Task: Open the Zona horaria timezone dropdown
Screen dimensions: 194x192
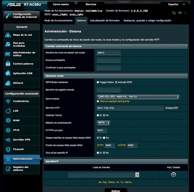Action: click(x=138, y=97)
